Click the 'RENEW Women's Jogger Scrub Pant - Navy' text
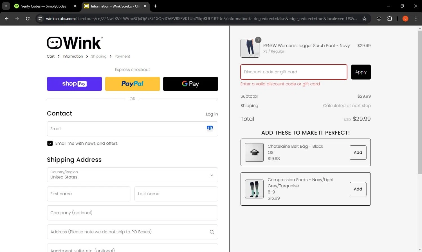422x252 pixels. (x=306, y=46)
